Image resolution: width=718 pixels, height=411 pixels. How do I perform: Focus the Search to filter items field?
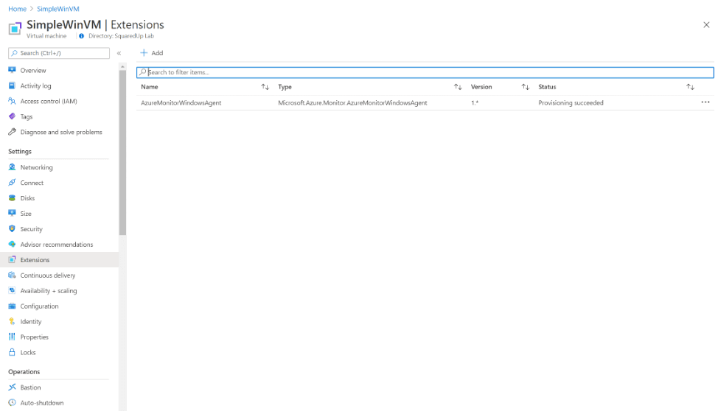coord(428,72)
